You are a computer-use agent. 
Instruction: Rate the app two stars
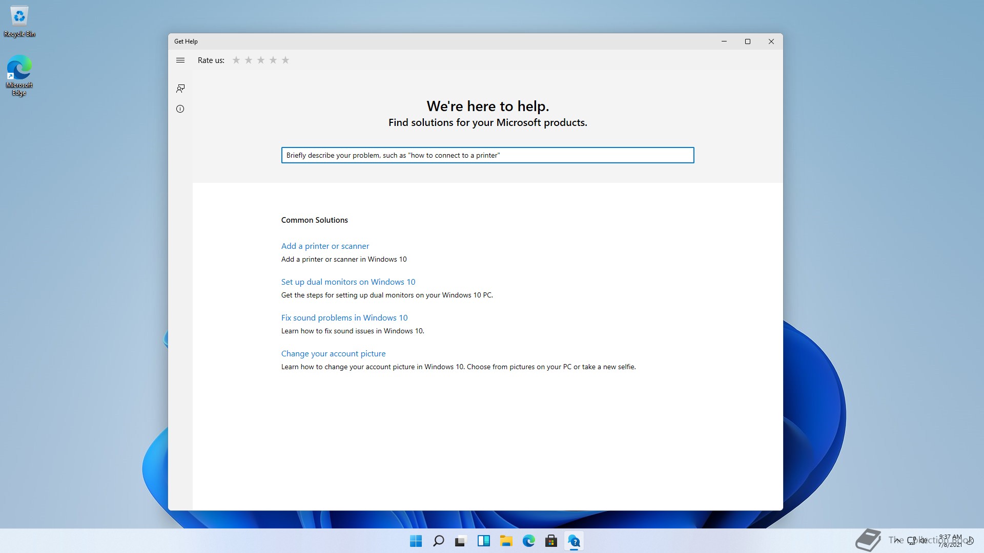[x=249, y=60]
